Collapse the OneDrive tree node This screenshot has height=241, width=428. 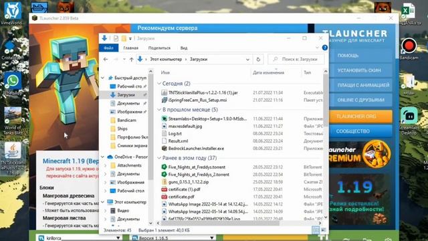102,157
